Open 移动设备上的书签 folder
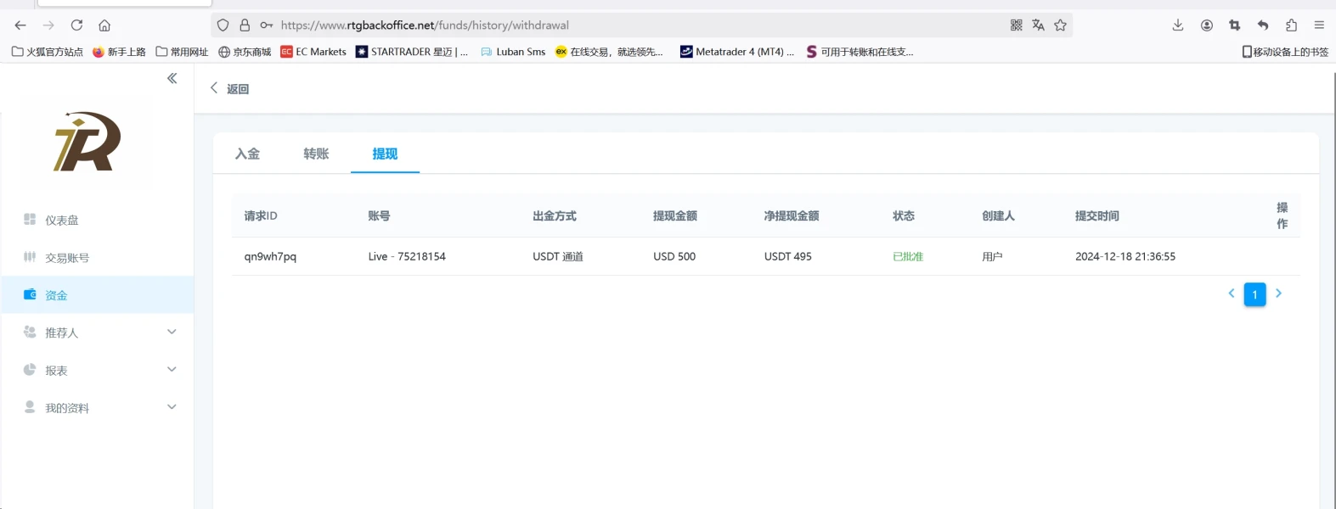1336x509 pixels. (x=1285, y=52)
